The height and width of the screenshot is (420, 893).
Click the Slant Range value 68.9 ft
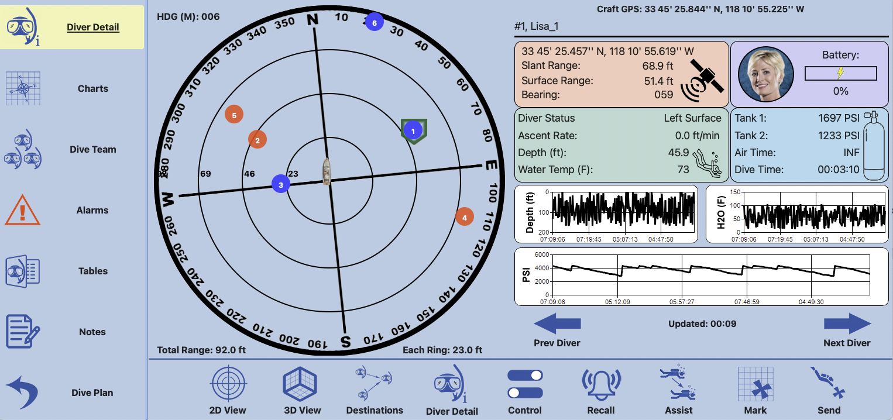click(658, 66)
